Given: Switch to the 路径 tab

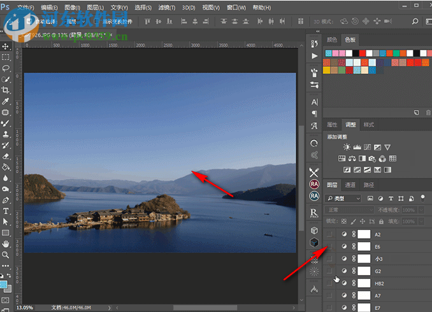Looking at the screenshot, I should coord(369,185).
